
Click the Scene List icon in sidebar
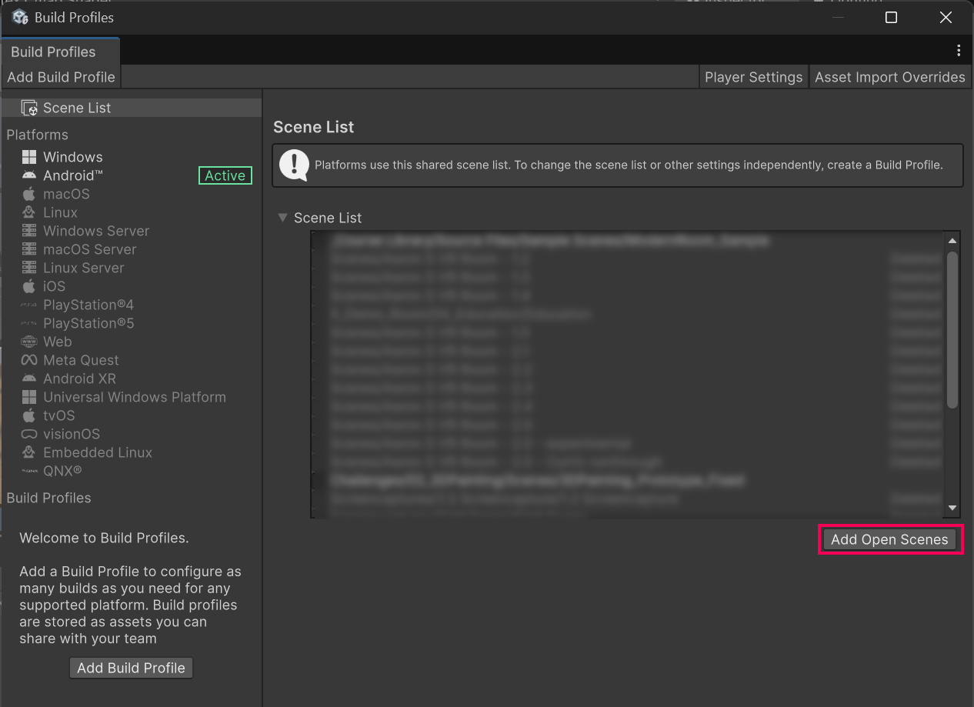click(x=29, y=108)
